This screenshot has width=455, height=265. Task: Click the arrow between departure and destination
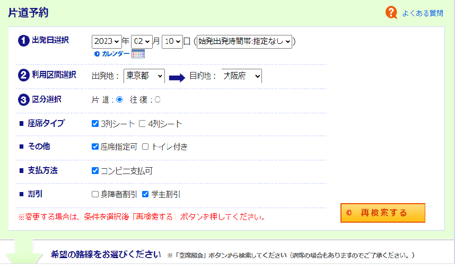pyautogui.click(x=177, y=77)
